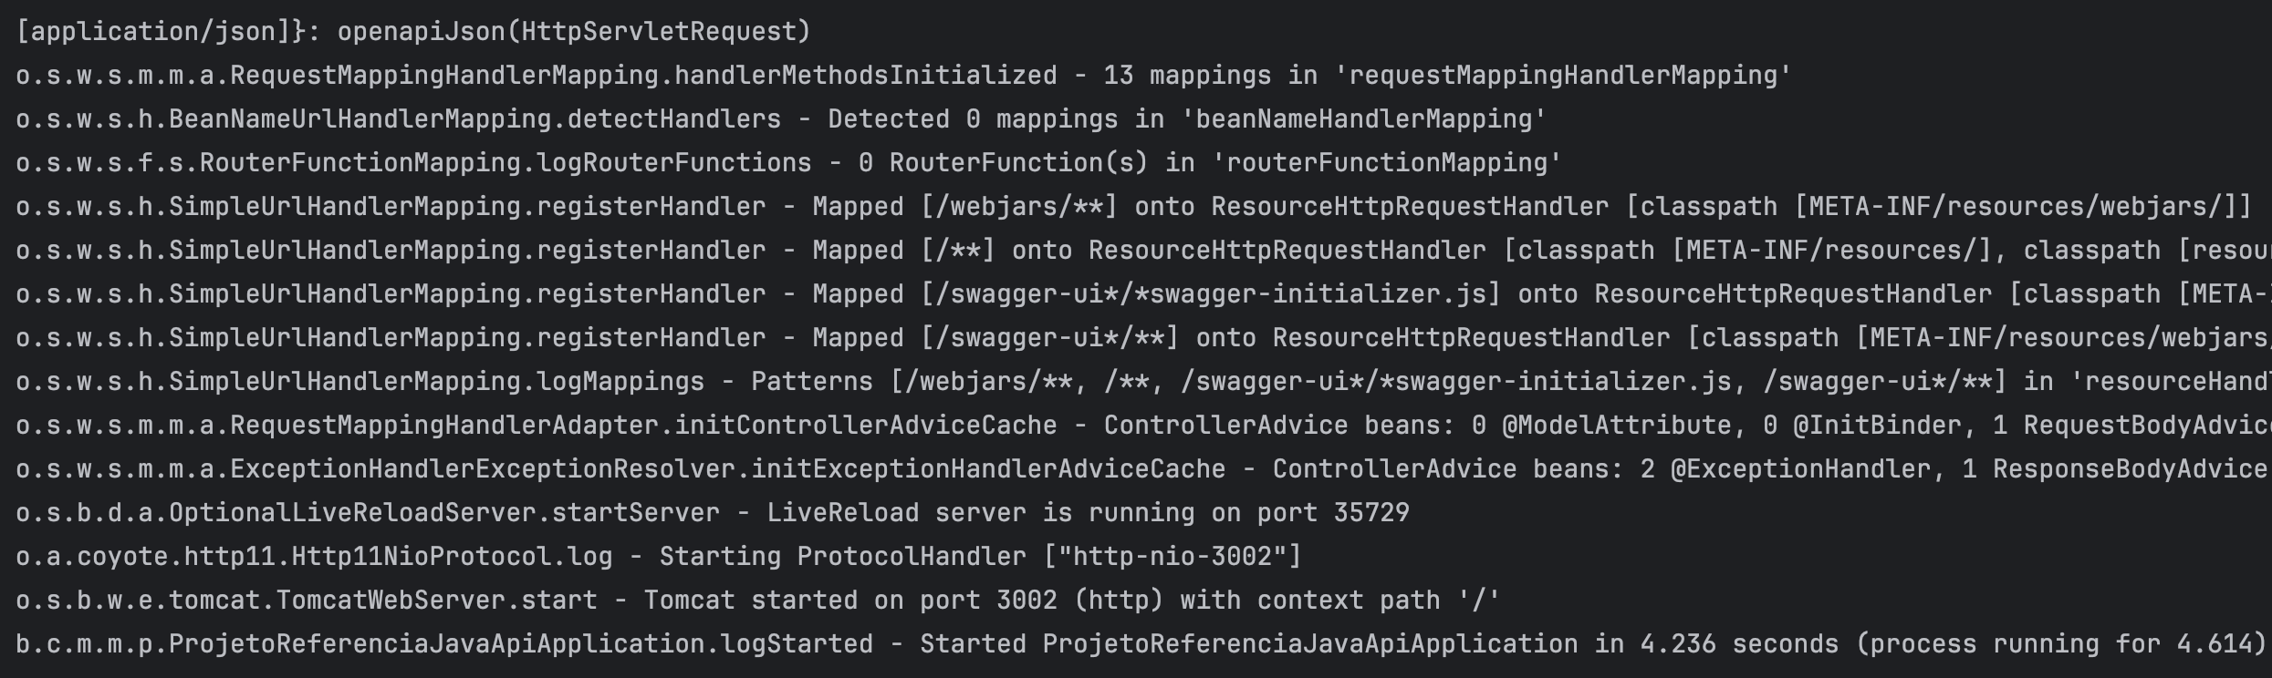Click the ExceptionHandlerExceptionResolver.initExceptionHandlerAdviceCache log entry

(x=620, y=469)
